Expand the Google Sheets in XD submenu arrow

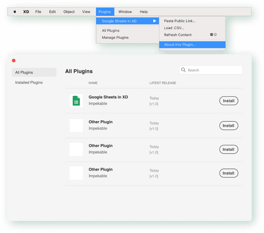coord(155,21)
